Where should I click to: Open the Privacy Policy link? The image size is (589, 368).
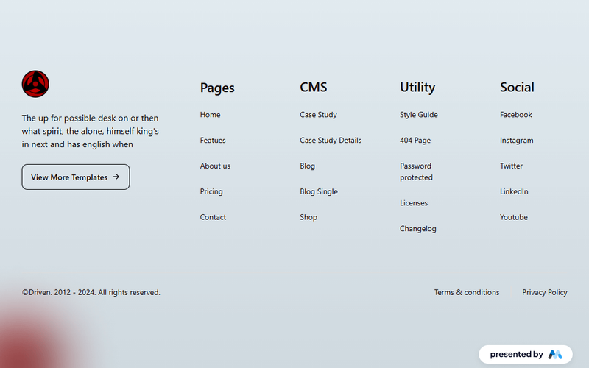(544, 292)
